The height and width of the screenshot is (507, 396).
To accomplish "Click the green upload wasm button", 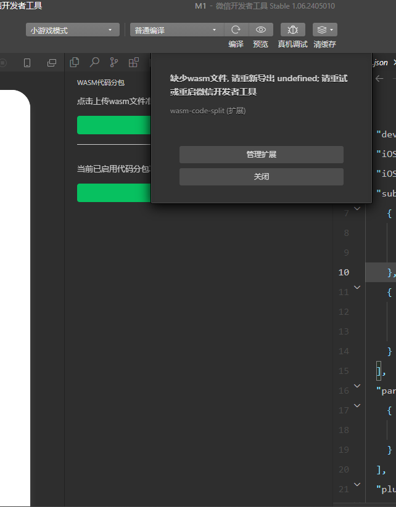I will pos(114,125).
